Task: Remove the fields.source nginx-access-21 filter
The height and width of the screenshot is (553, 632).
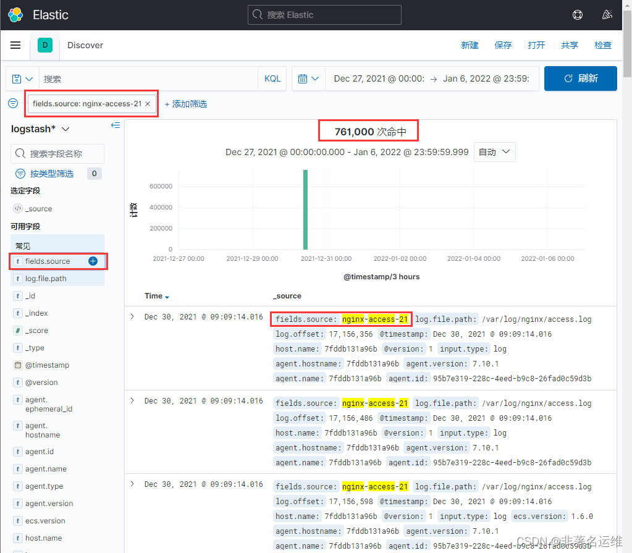Action: tap(148, 104)
